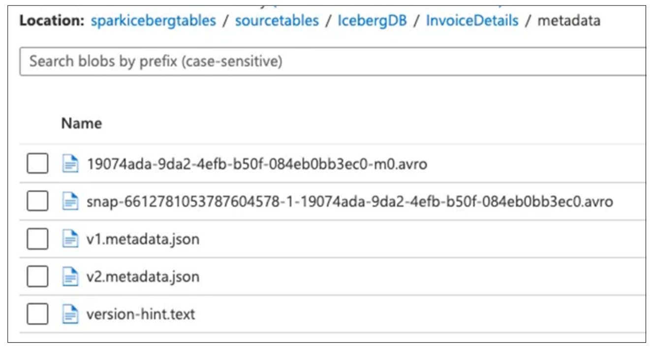Viewport: 654px width, 350px height.
Task: Open v1.metadata.json blob name
Action: tap(143, 239)
